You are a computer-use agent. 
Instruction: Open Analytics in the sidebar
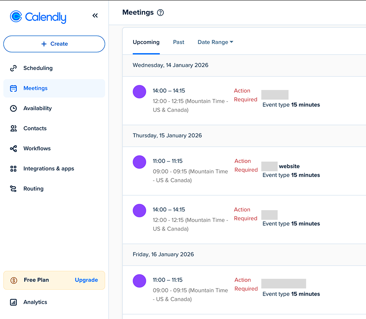pos(54,302)
